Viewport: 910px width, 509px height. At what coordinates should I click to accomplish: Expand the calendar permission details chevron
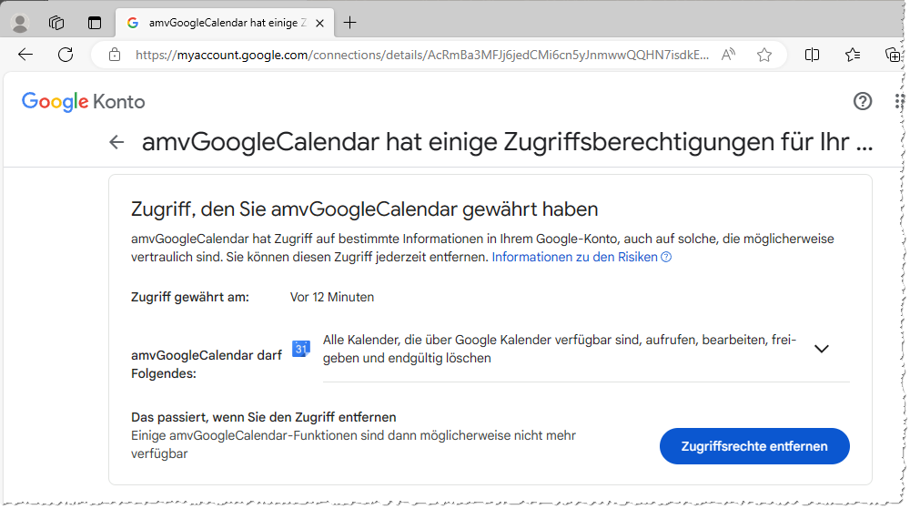[x=821, y=349]
